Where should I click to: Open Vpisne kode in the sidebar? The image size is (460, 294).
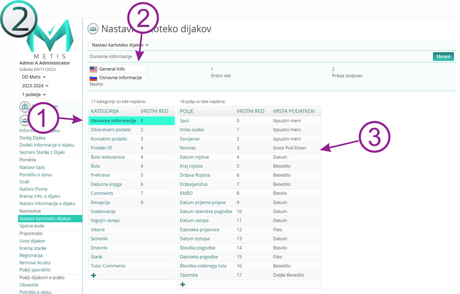(x=32, y=226)
